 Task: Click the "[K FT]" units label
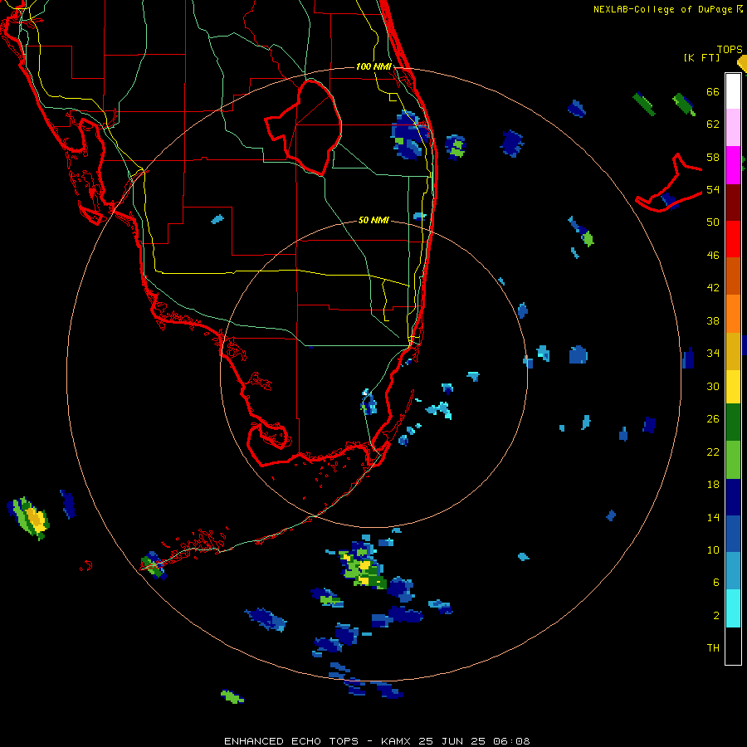701,57
